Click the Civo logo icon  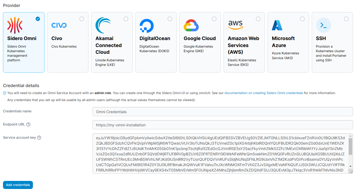tap(59, 25)
